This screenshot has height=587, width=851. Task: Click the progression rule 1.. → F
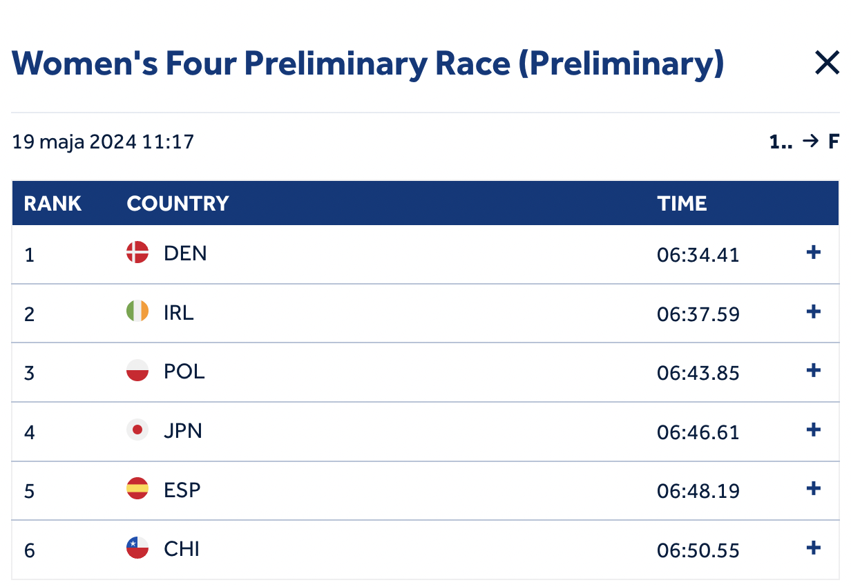(x=804, y=142)
